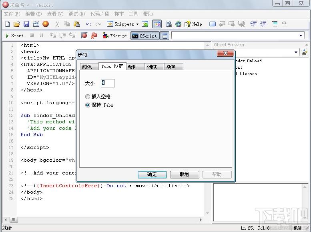Go to the previous bookmark icon
Viewport: 311px width, 232px height.
click(222, 24)
